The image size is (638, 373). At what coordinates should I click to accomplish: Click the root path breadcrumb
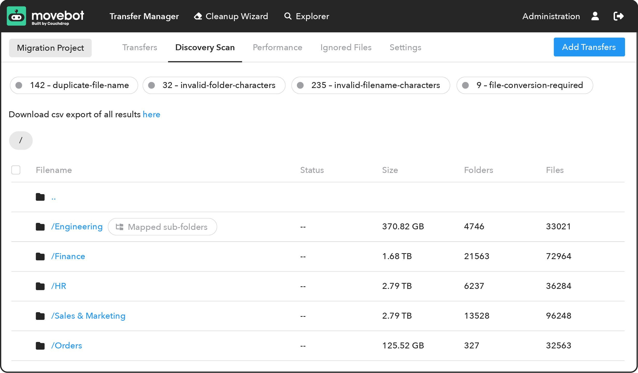click(21, 141)
